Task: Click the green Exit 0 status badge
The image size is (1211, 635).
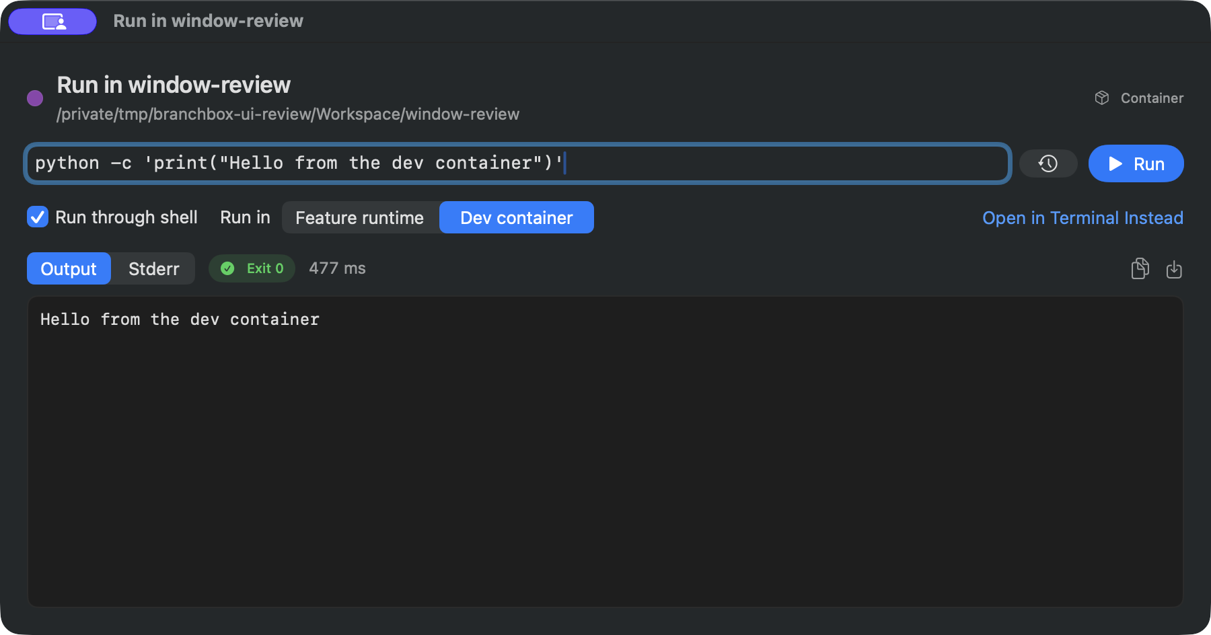Action: click(x=252, y=268)
